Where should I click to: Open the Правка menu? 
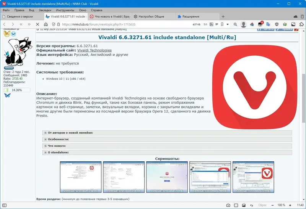point(20,10)
